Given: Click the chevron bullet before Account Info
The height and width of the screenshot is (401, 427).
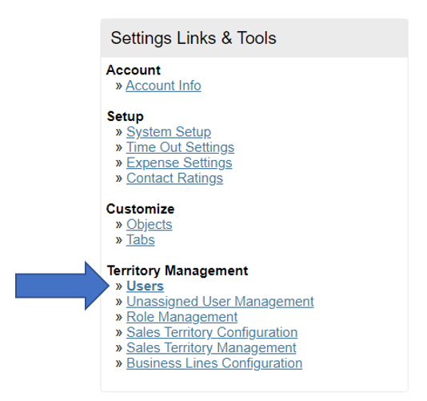Looking at the screenshot, I should (119, 86).
